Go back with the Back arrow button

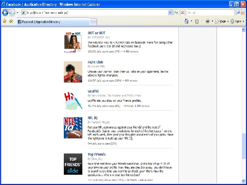(x=5, y=13)
